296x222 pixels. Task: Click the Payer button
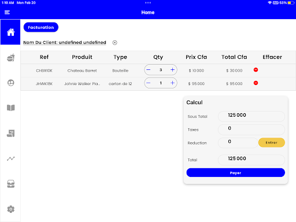point(236,173)
